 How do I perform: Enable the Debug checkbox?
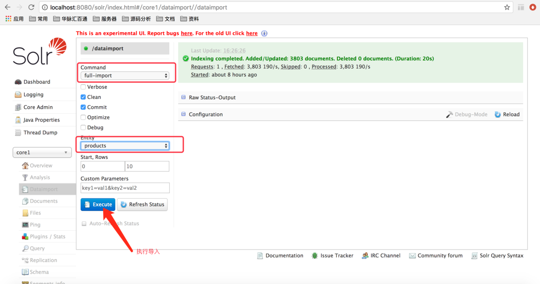[x=83, y=128]
